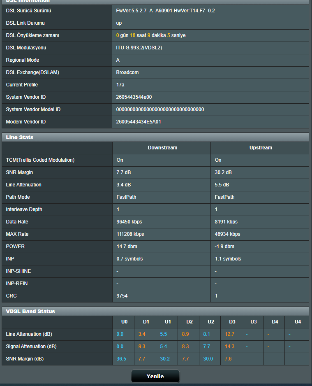
Task: Select the DSL driver firmware version value
Action: [165, 11]
